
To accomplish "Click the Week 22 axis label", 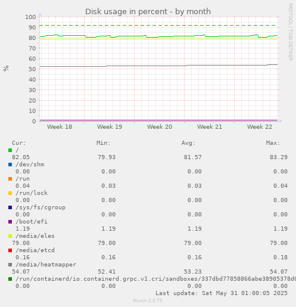I will coord(260,127).
